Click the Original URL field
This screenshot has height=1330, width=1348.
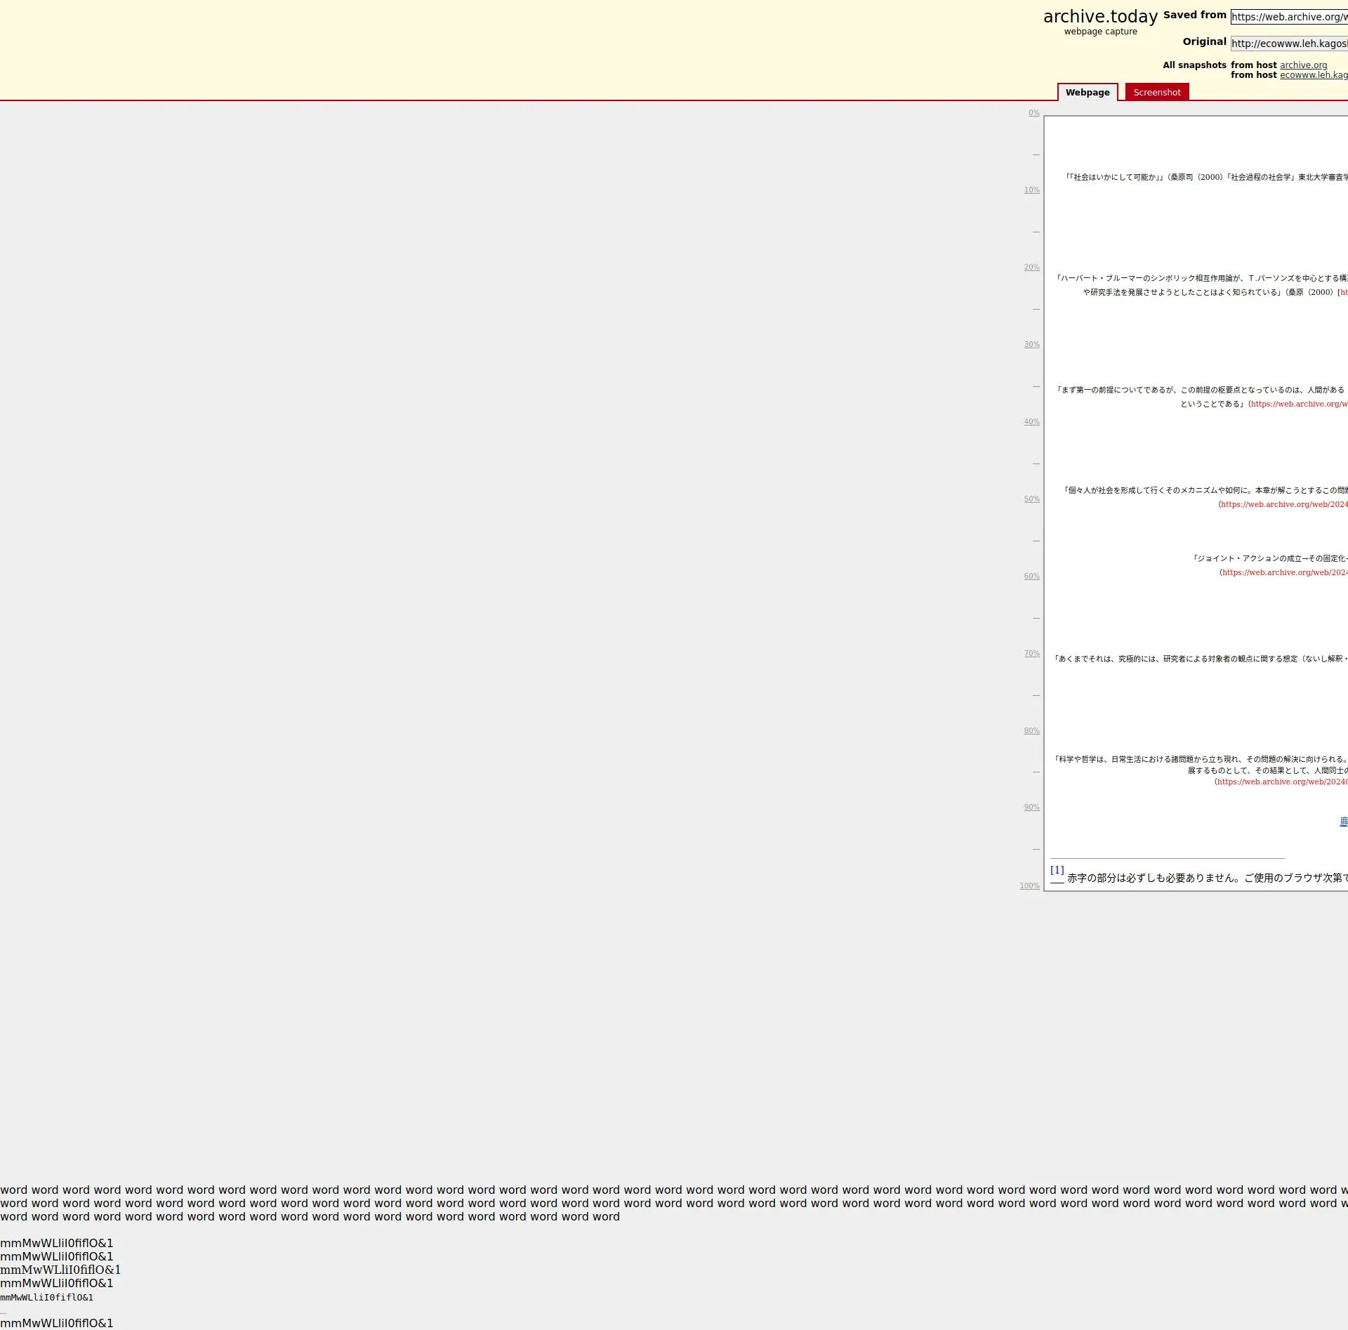click(1288, 44)
